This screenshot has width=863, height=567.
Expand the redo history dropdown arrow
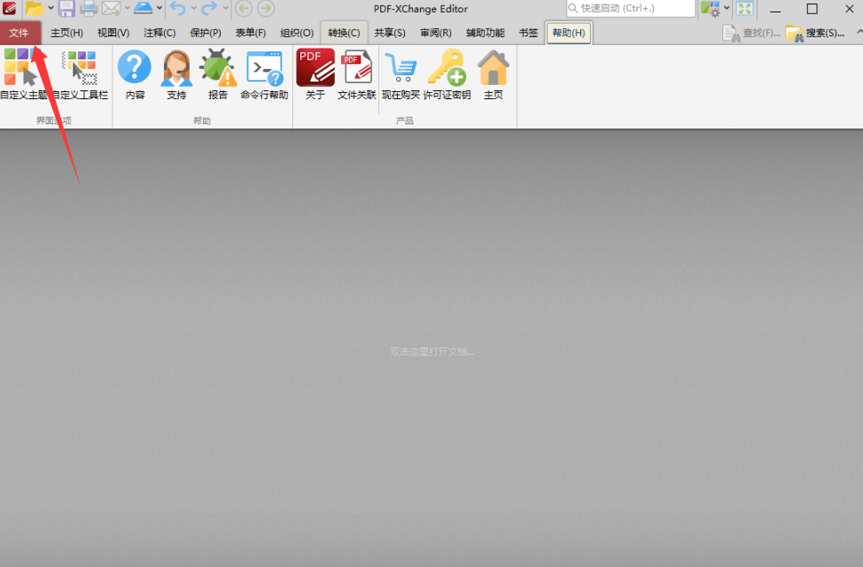(x=225, y=8)
